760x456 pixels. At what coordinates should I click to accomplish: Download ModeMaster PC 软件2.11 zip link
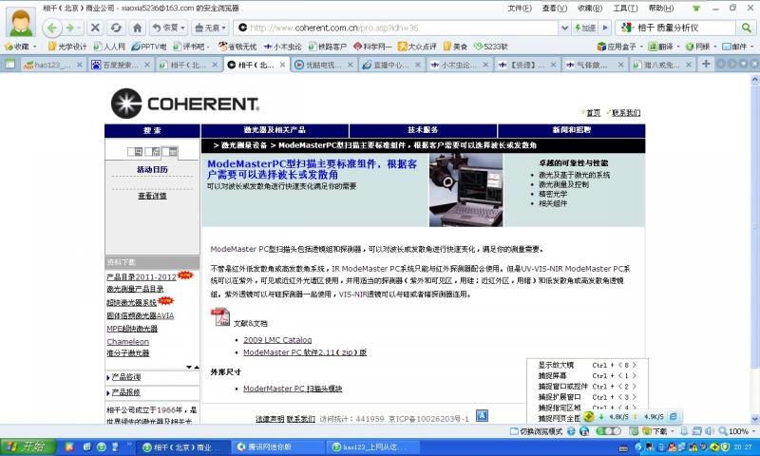[305, 352]
